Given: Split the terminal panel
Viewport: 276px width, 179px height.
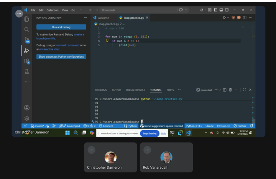Looking at the screenshot, I should tap(225, 90).
